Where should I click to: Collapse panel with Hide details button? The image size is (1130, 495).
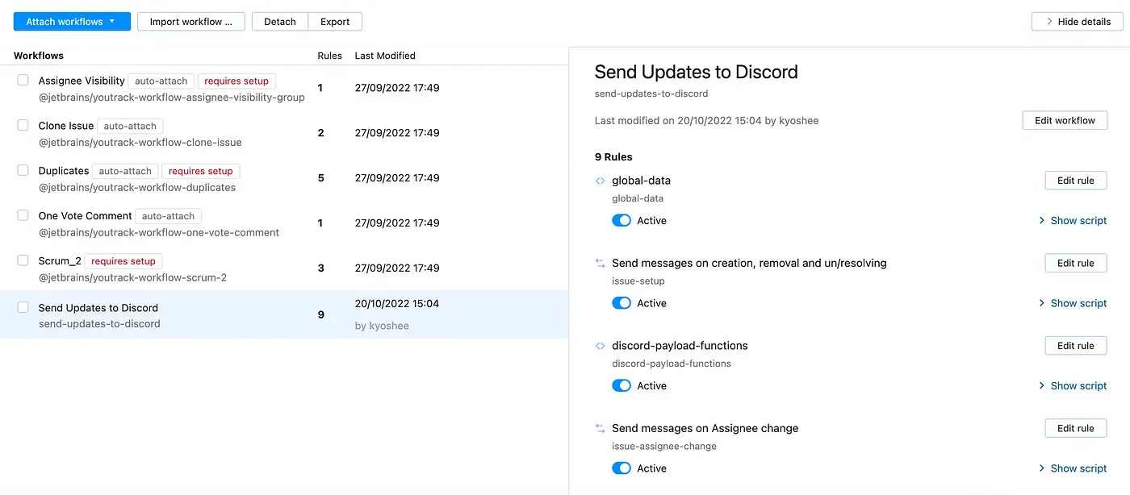pos(1078,22)
